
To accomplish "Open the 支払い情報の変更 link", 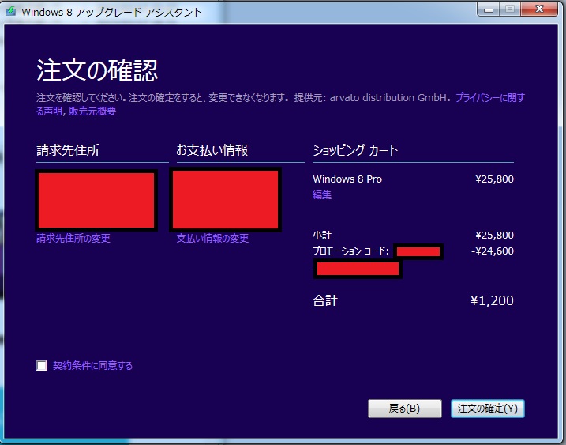I will coord(212,238).
